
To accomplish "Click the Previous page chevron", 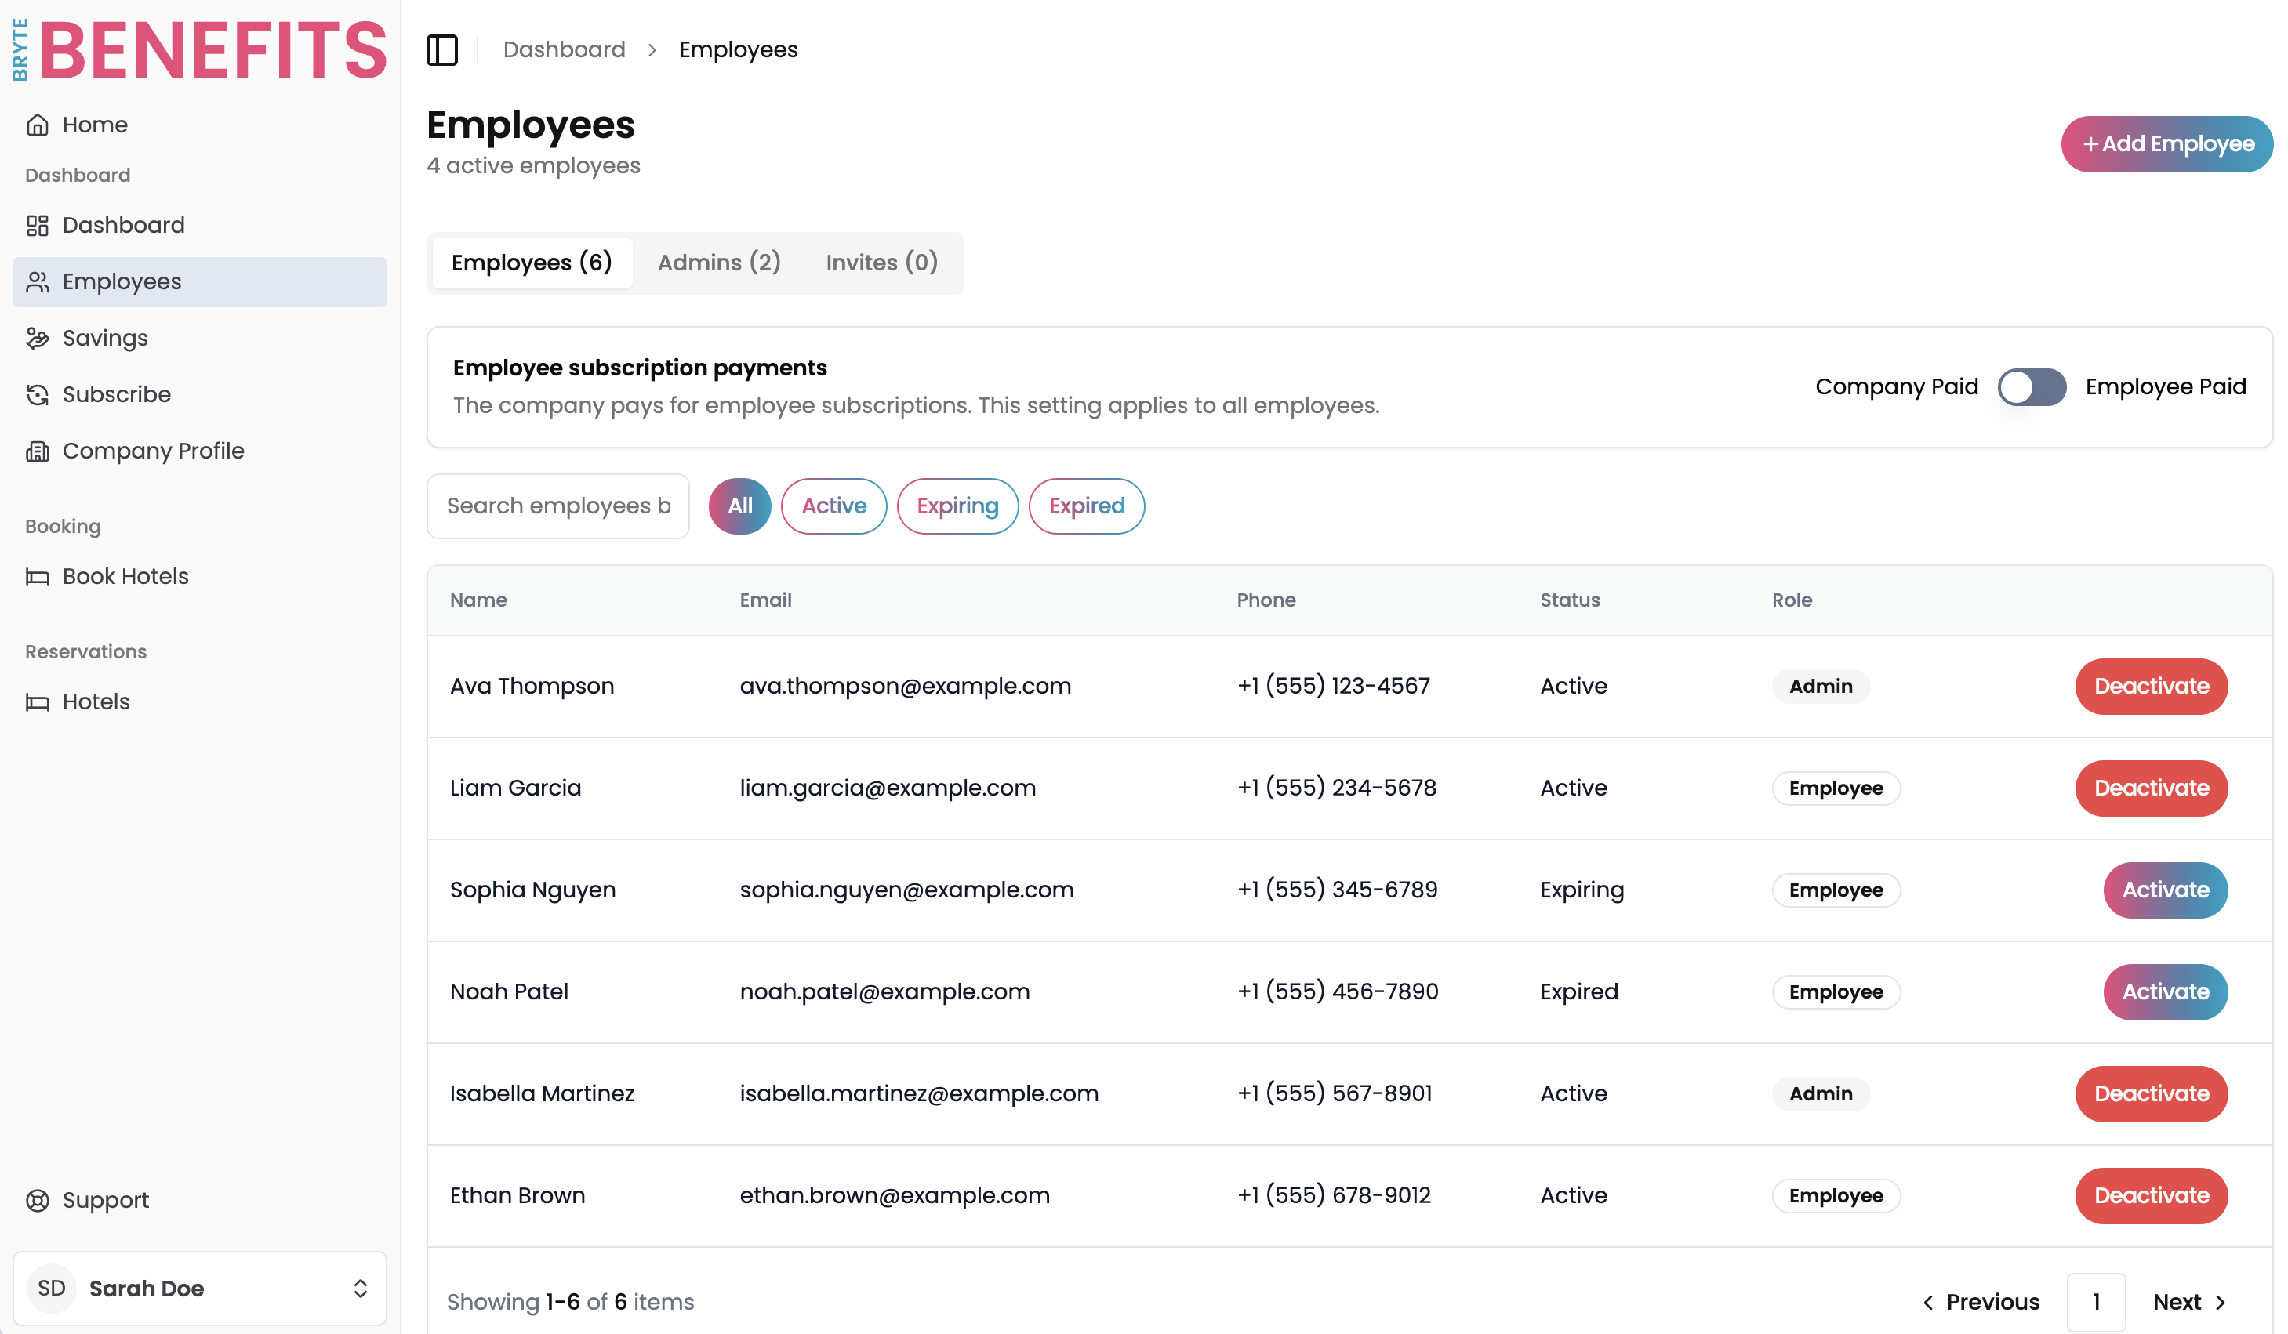I will [1927, 1303].
